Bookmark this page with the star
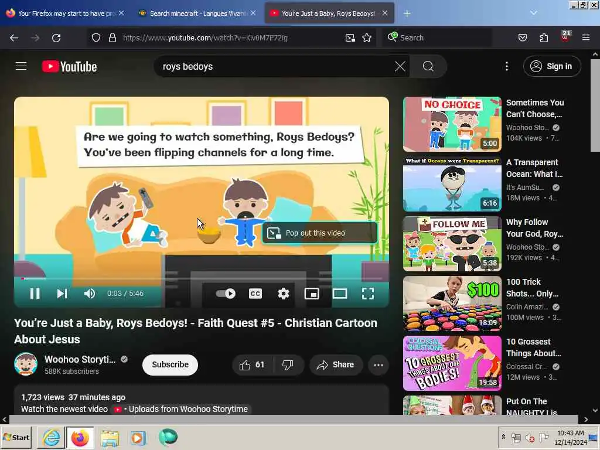 tap(367, 37)
